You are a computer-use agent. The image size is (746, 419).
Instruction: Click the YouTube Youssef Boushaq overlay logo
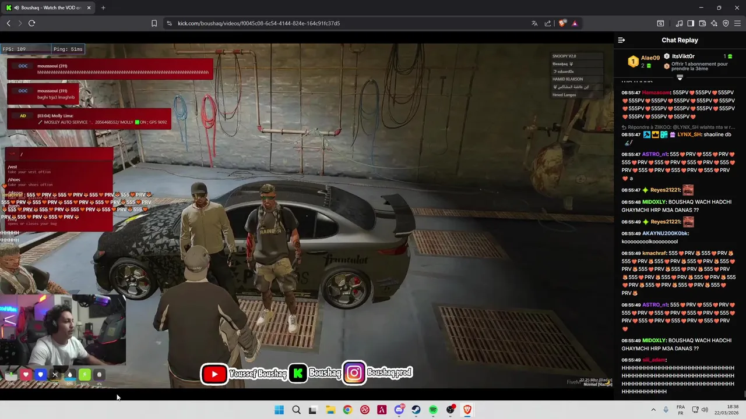(214, 374)
